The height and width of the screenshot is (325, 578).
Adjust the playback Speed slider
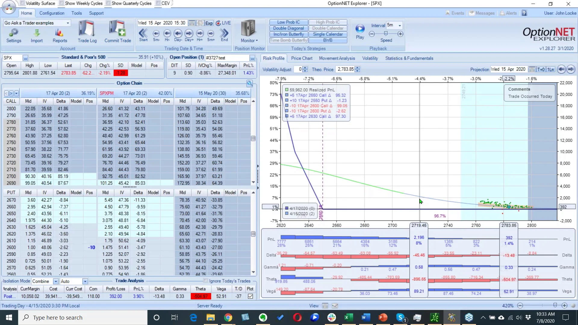[386, 34]
